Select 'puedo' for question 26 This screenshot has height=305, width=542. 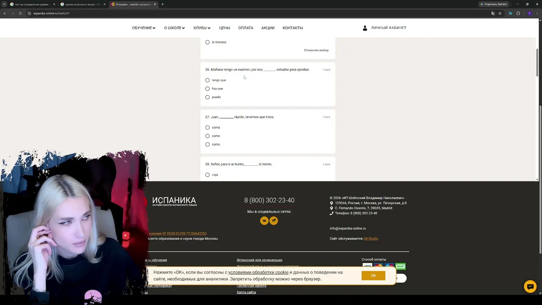[207, 97]
